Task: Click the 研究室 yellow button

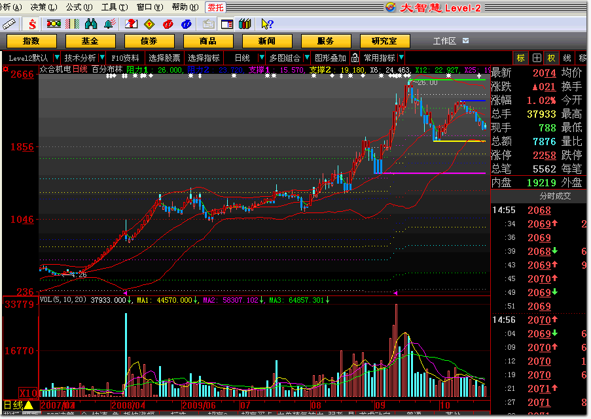Action: [385, 41]
